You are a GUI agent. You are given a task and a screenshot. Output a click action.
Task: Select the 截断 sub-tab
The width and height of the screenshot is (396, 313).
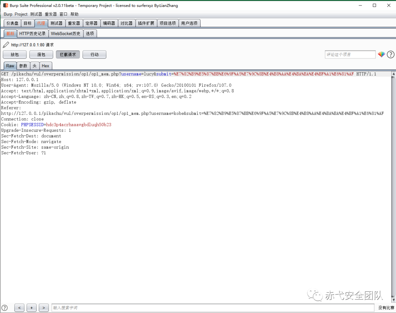(x=10, y=33)
